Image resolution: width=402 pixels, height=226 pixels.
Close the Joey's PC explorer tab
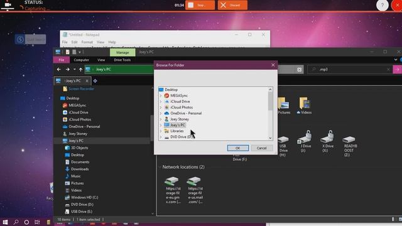pyautogui.click(x=87, y=81)
